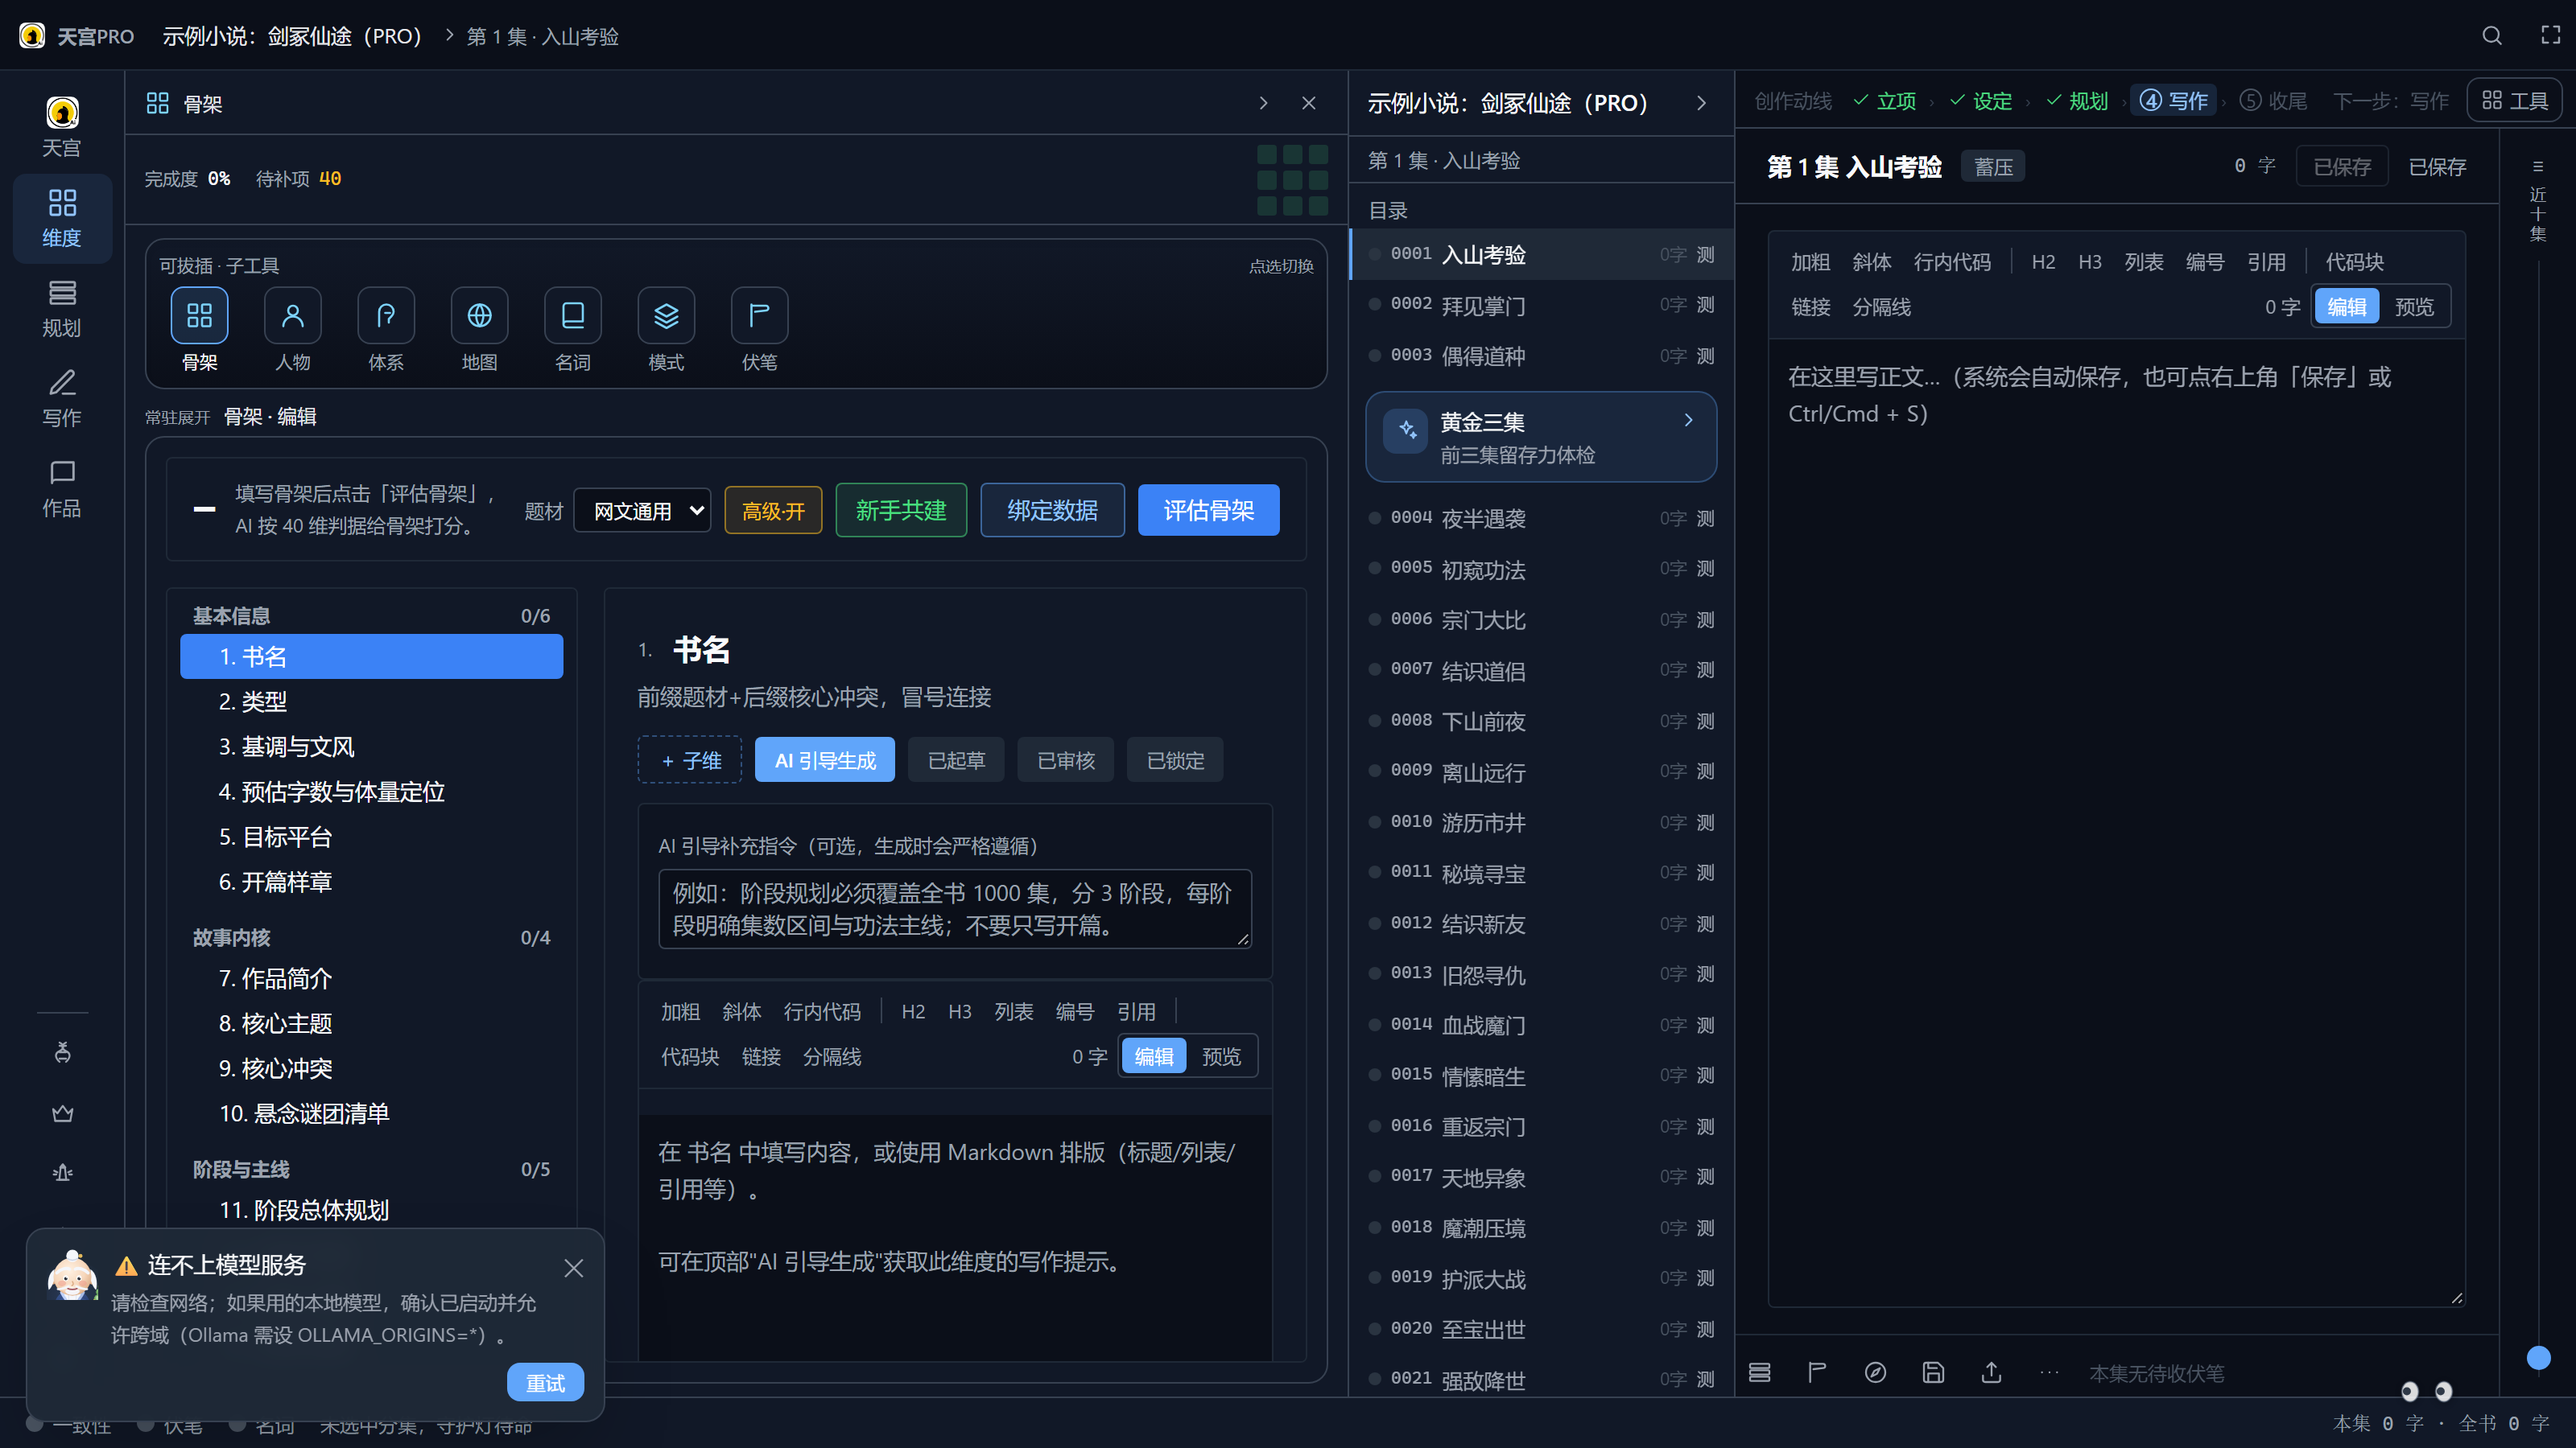Mark dimension as 已锁定
Viewport: 2576px width, 1448px height.
point(1175,760)
